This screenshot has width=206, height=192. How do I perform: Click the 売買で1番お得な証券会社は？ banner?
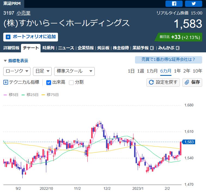168,60
